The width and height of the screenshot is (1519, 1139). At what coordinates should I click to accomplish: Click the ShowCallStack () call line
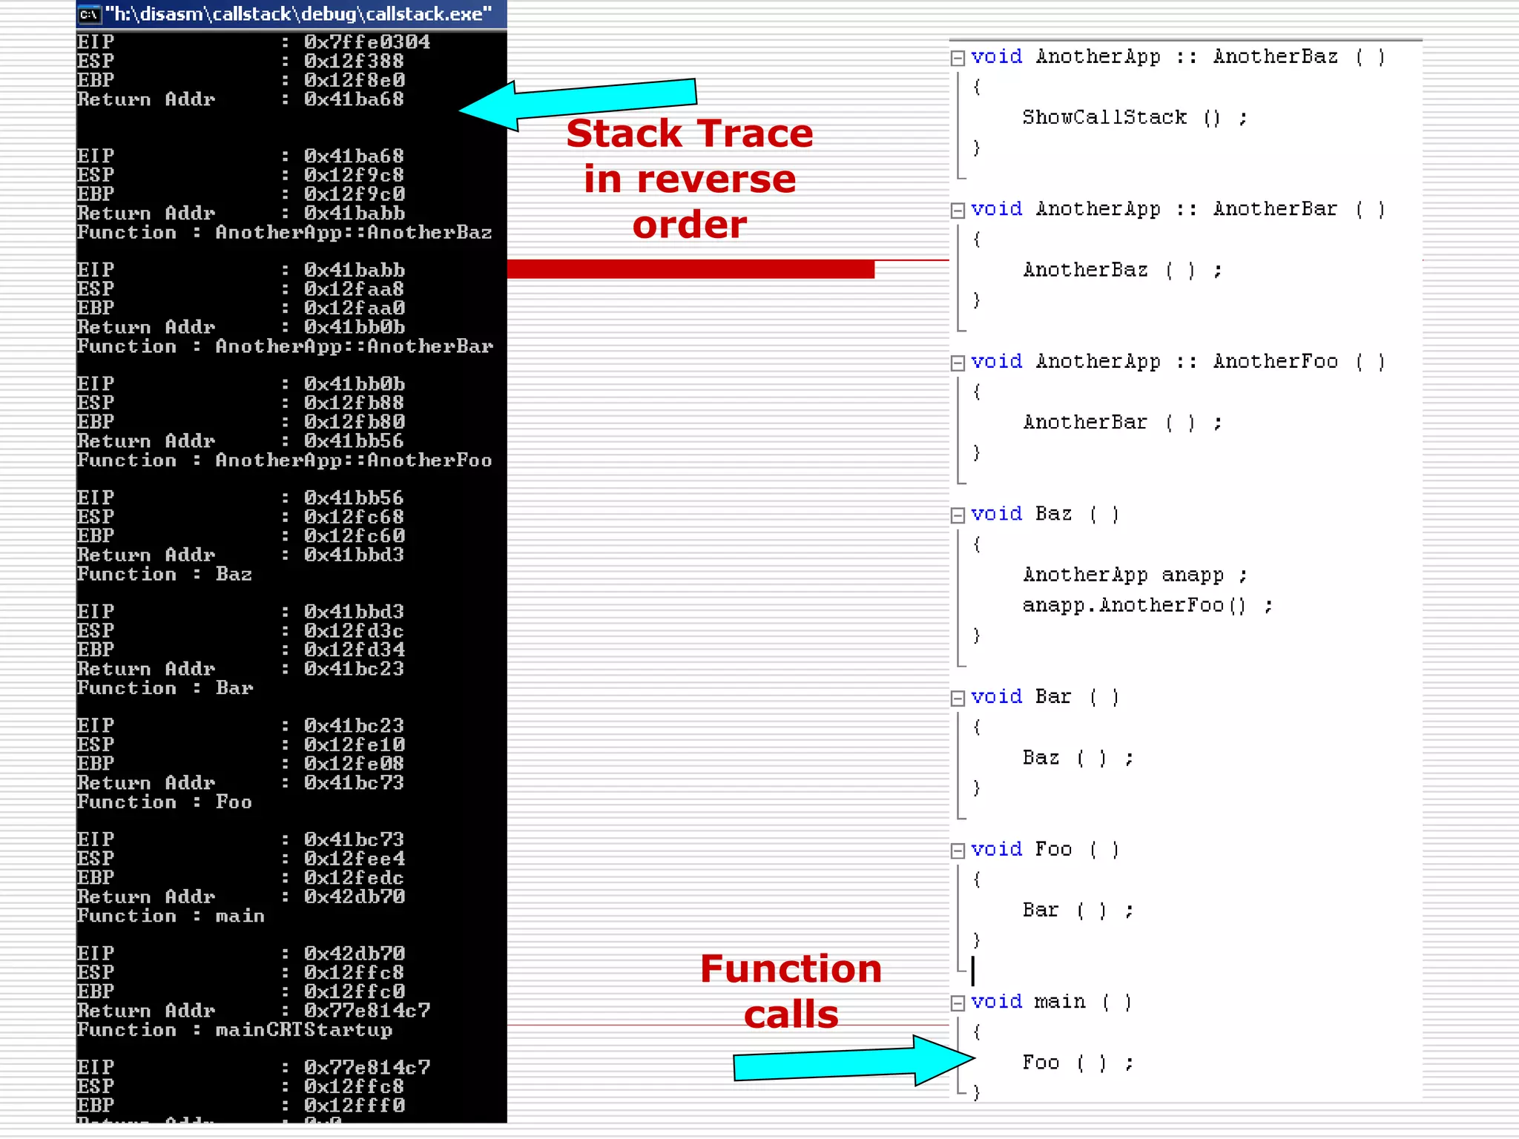(x=1134, y=118)
